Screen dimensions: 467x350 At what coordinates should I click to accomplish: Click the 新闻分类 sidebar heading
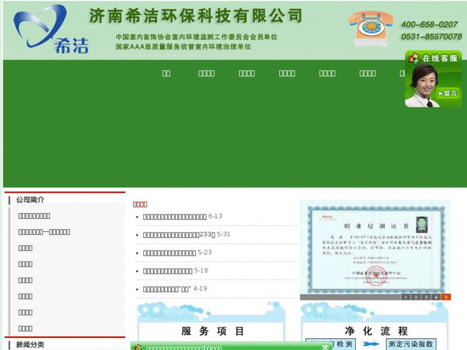coord(30,345)
